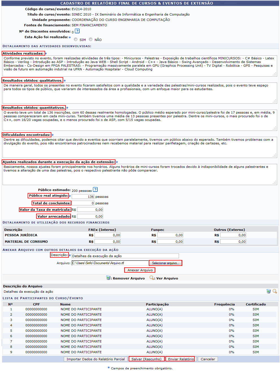The height and width of the screenshot is (373, 280).
Task: Submit using Enviar Relatório button
Action: coord(181,359)
